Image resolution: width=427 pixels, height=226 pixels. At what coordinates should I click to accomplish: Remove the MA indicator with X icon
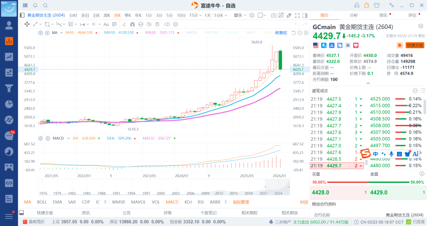pos(47,33)
